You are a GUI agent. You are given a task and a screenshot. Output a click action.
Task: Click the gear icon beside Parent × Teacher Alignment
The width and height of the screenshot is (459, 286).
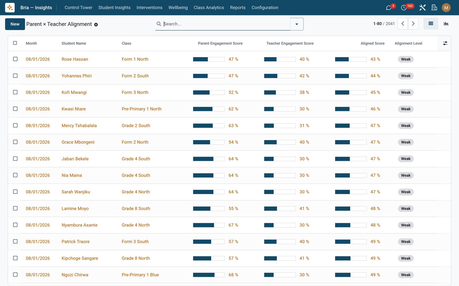(x=96, y=25)
